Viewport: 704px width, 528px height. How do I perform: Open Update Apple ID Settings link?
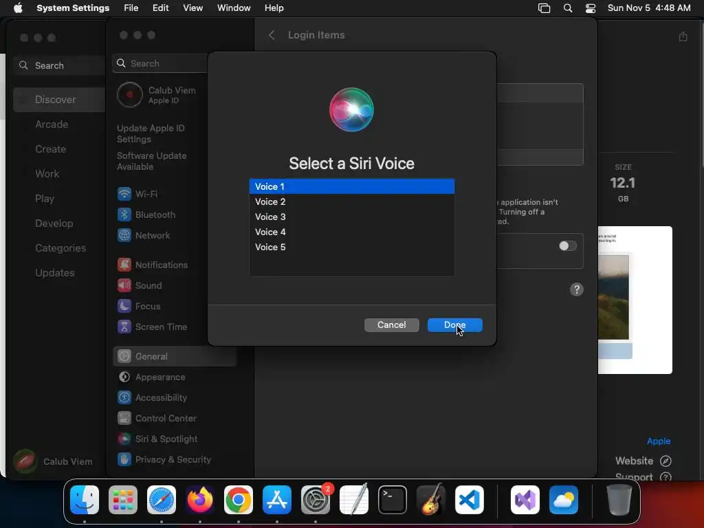coord(151,134)
